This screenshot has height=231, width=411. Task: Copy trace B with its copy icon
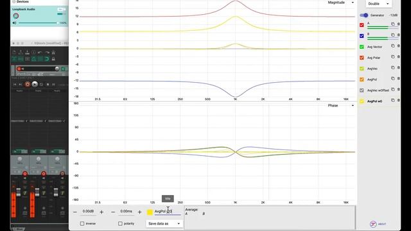coord(392,35)
